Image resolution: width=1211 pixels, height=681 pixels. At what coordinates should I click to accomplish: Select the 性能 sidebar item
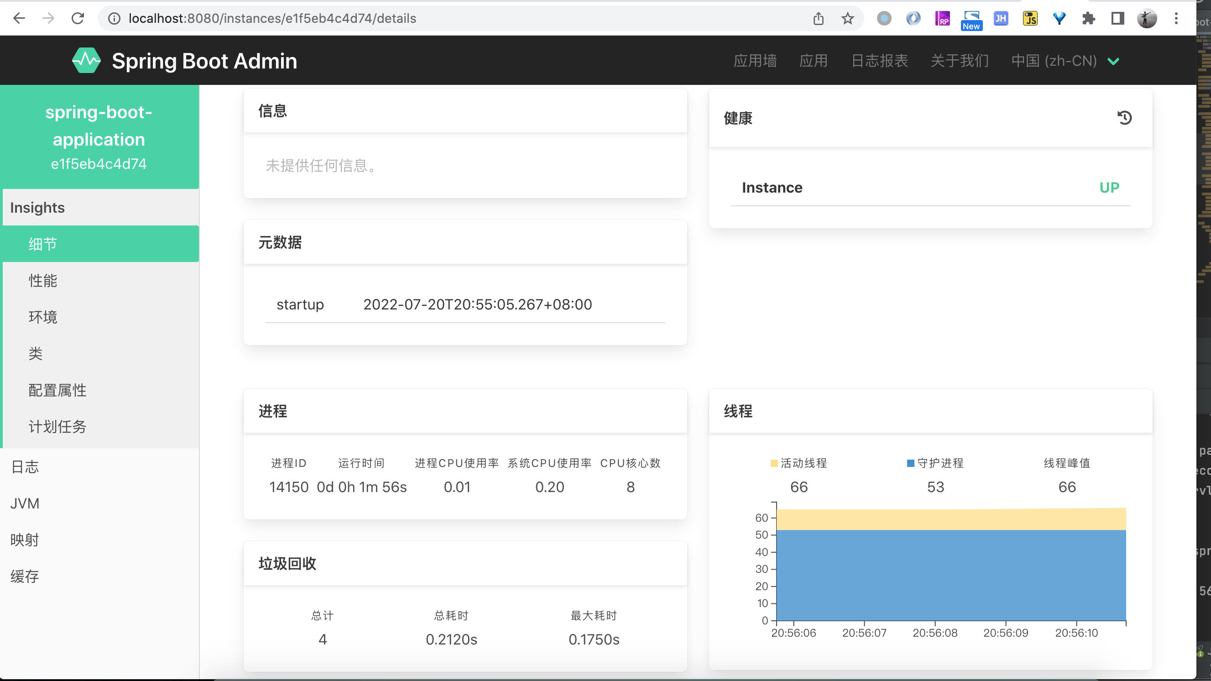pos(100,280)
